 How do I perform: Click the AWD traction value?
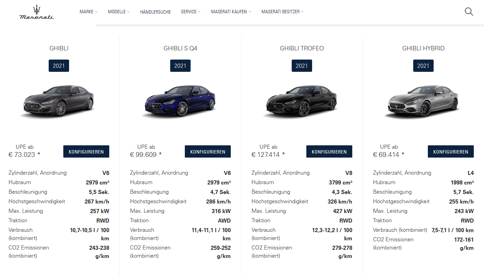tap(224, 221)
